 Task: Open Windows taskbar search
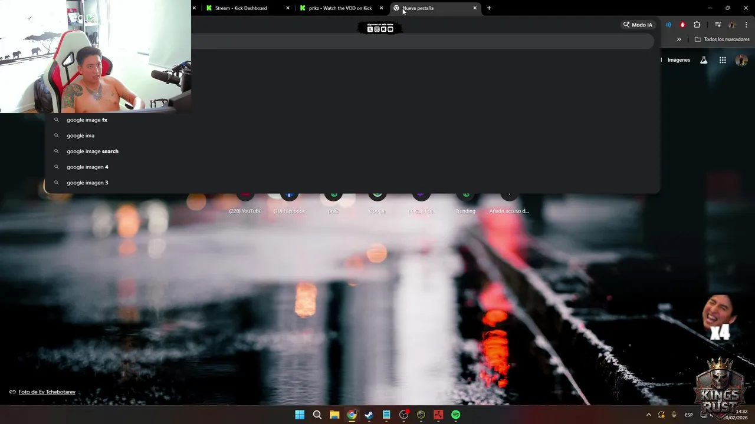pyautogui.click(x=317, y=415)
